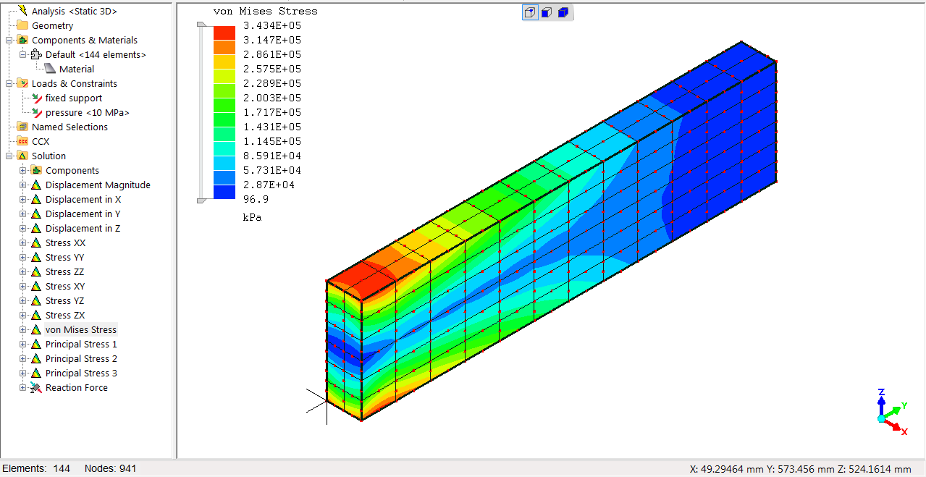Image resolution: width=926 pixels, height=477 pixels.
Task: Collapse the Default <144 elements> node
Action: tap(23, 54)
